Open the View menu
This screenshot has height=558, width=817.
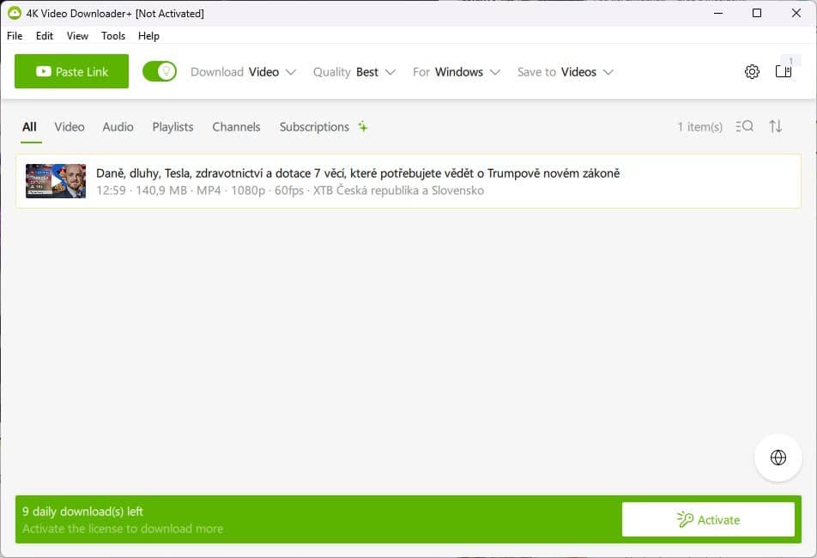point(77,36)
